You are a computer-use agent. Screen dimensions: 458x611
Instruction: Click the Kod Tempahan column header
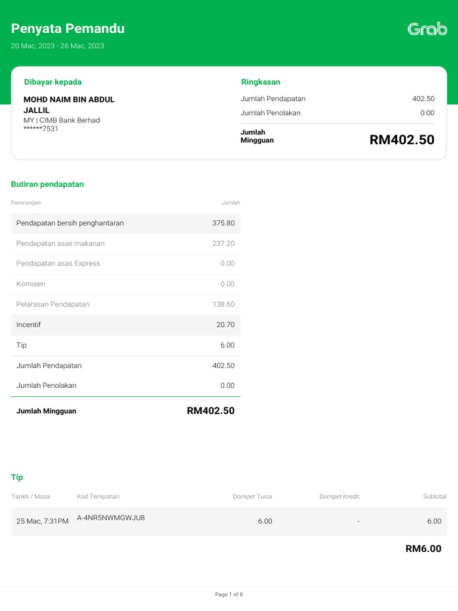tap(98, 496)
